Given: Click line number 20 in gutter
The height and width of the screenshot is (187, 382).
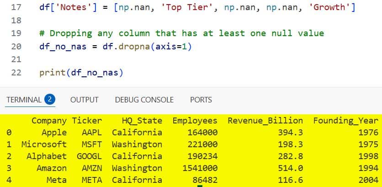Looking at the screenshot, I should pyautogui.click(x=16, y=46).
